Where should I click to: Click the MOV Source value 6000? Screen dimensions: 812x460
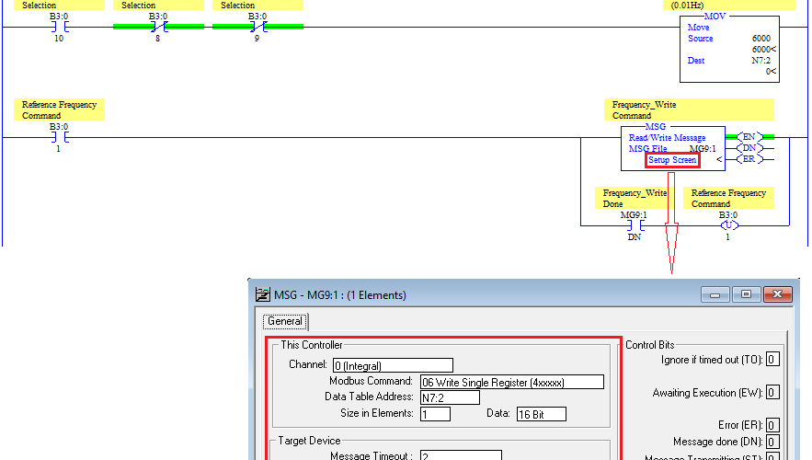761,39
